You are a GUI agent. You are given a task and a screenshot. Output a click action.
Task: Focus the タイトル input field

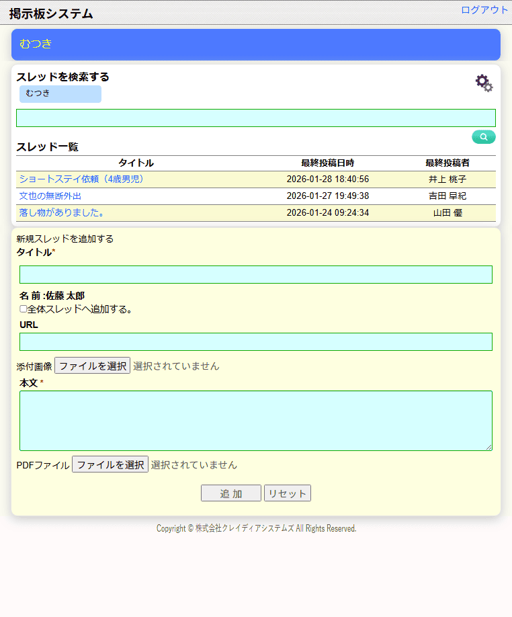click(x=255, y=274)
